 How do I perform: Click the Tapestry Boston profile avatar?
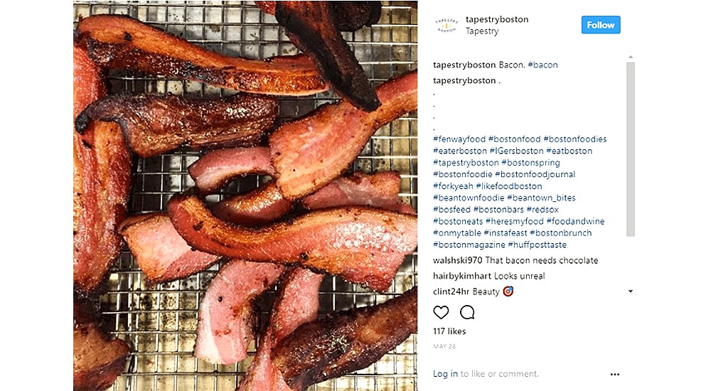pyautogui.click(x=446, y=25)
